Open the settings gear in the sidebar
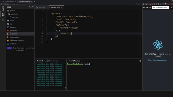This screenshot has height=97, width=173. (x=3, y=20)
